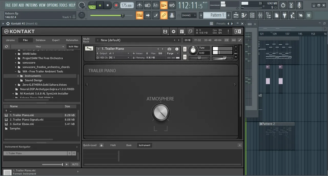Expand the Zero-G.ETHERA.Gold.Sahara.Voices folder

(16, 85)
